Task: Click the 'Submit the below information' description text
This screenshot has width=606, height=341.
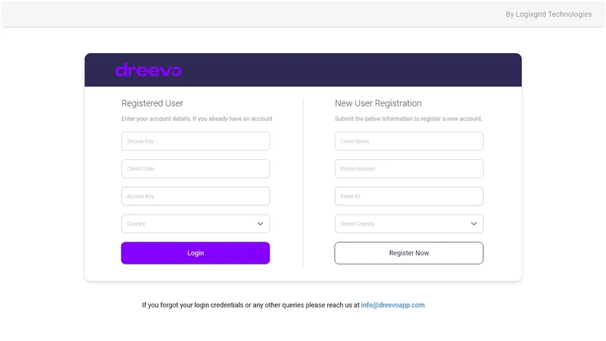Action: (x=408, y=119)
